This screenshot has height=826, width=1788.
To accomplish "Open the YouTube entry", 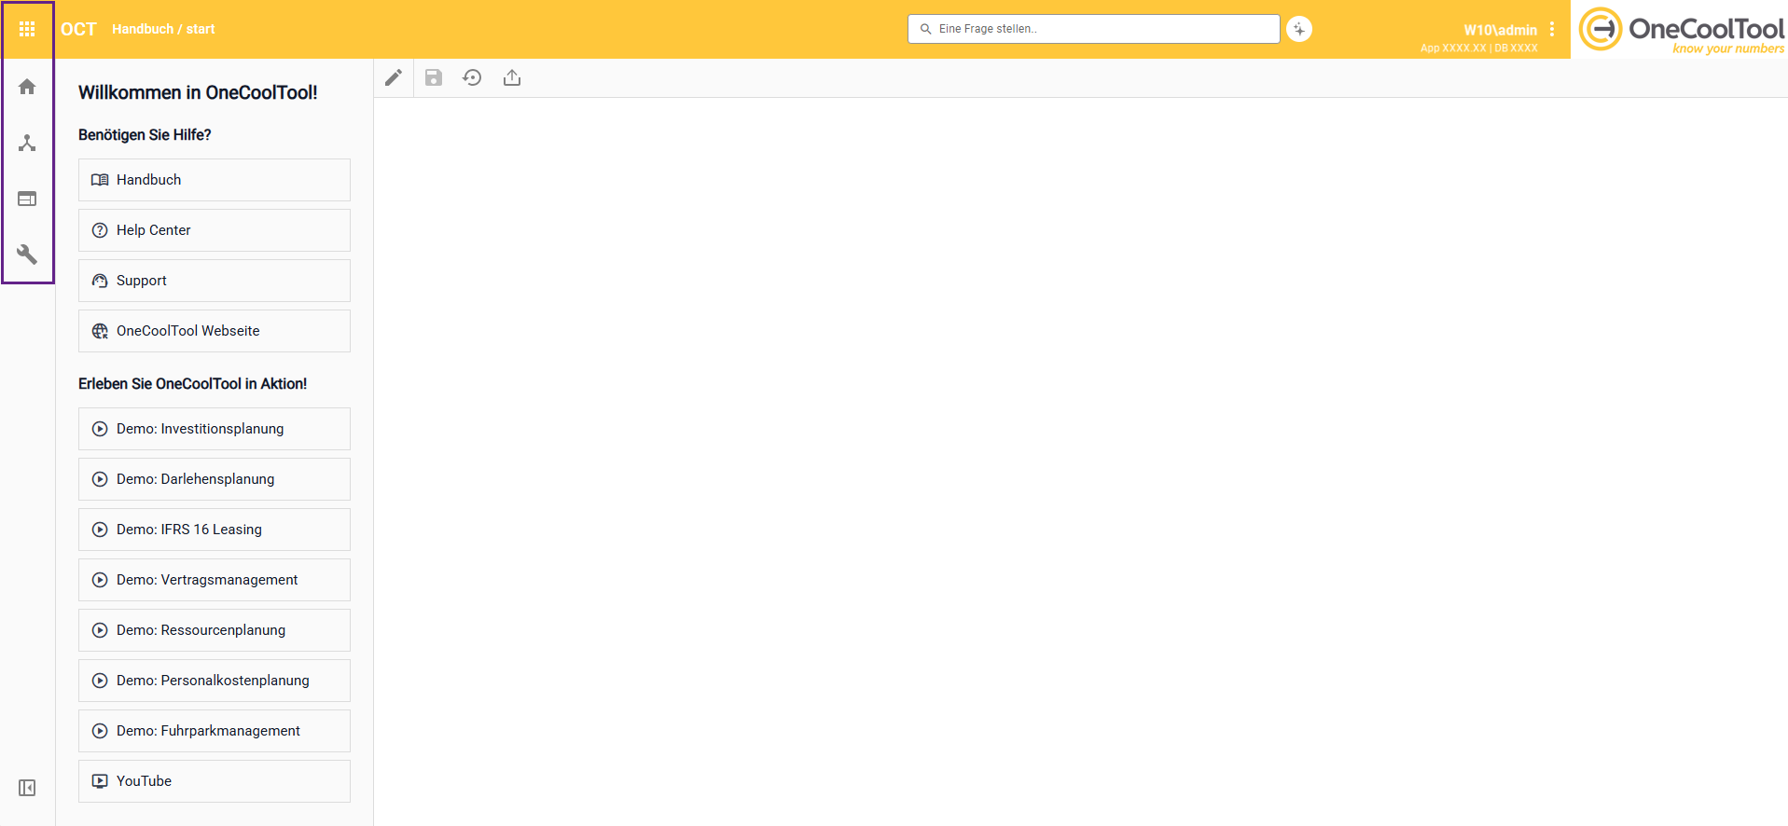I will [x=215, y=781].
